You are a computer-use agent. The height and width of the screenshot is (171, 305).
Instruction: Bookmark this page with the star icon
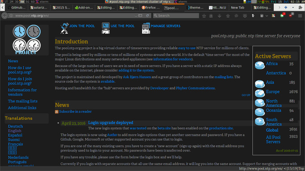pos(204,16)
